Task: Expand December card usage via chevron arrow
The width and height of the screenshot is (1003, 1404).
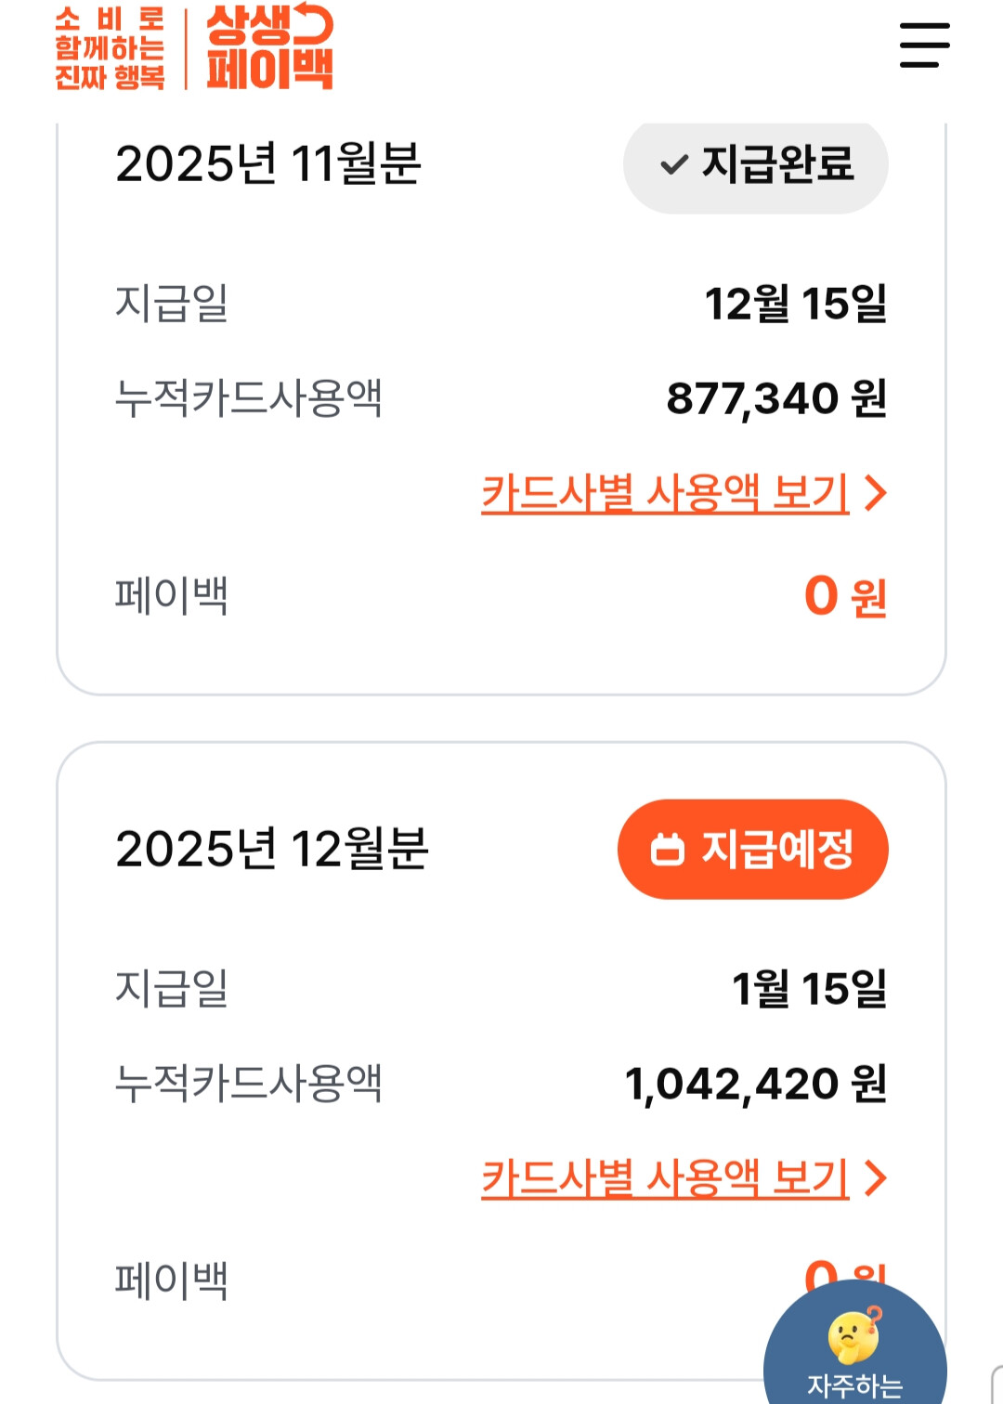Action: click(x=875, y=1177)
